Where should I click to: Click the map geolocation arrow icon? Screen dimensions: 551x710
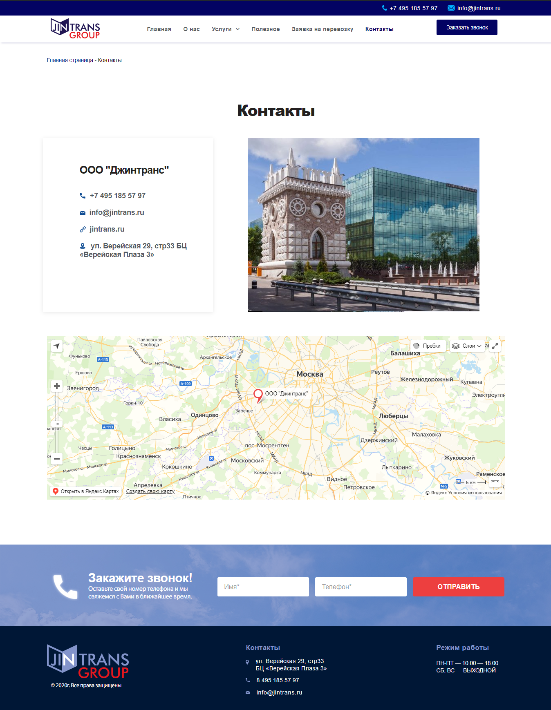[x=57, y=346]
